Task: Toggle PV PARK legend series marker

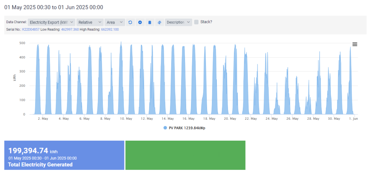Action: (x=165, y=128)
